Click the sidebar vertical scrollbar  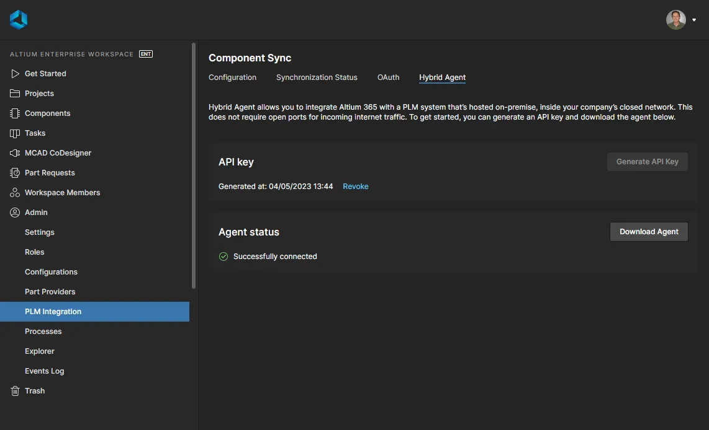click(x=194, y=165)
